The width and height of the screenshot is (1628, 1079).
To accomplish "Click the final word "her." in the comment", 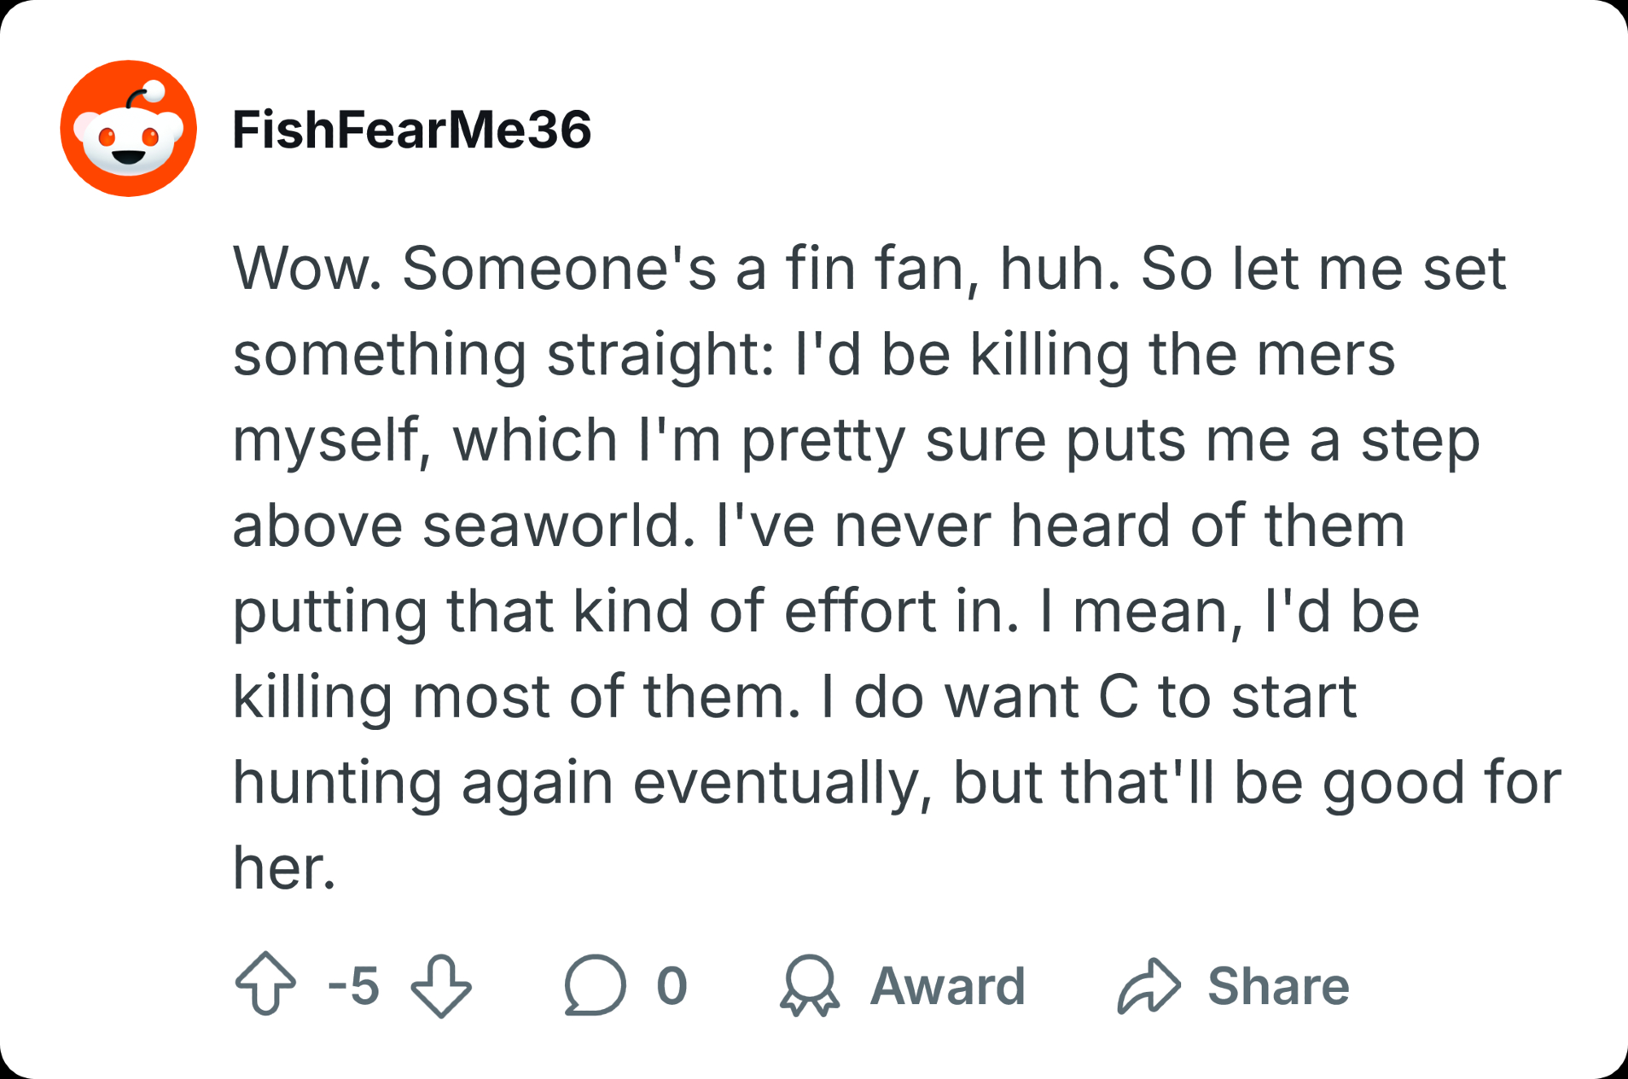I will (x=284, y=868).
